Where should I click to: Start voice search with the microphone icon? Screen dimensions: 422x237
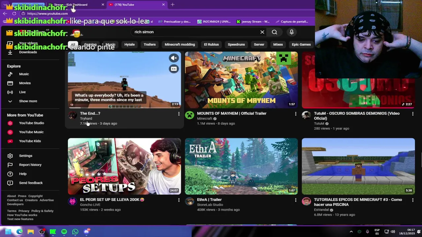tap(291, 32)
